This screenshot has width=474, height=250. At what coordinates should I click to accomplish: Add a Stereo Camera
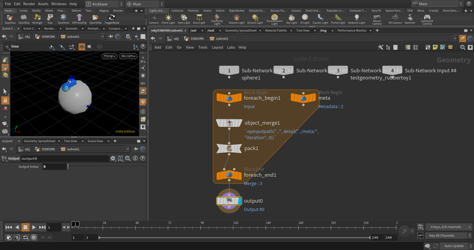pos(377,20)
